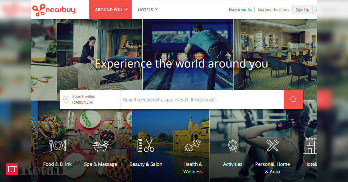The height and width of the screenshot is (182, 348).
Task: Open the Around You menu tab
Action: pos(110,10)
